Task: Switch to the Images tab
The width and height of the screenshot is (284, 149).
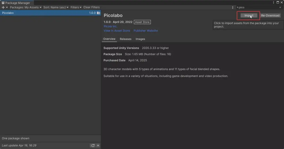Action: (140, 39)
